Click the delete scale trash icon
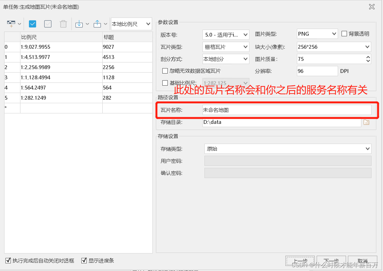383x271 pixels. point(63,24)
